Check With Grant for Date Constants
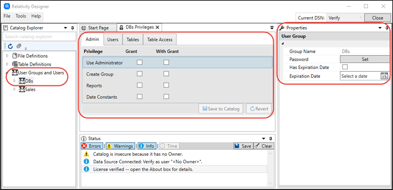 tap(166, 96)
